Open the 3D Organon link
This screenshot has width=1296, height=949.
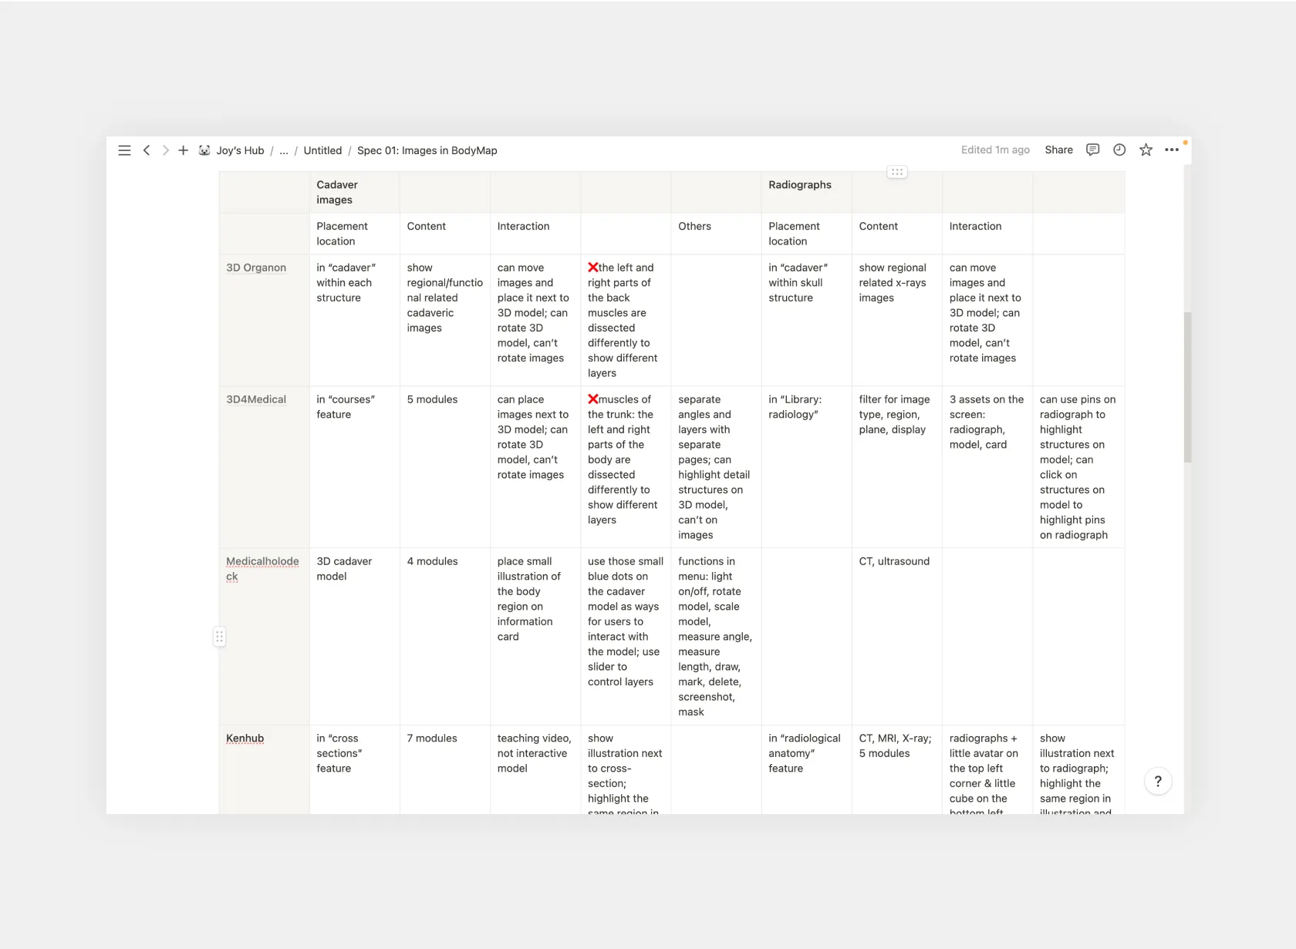click(256, 268)
